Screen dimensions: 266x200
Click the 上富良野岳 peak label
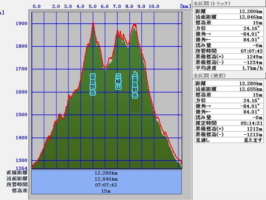coord(135,85)
